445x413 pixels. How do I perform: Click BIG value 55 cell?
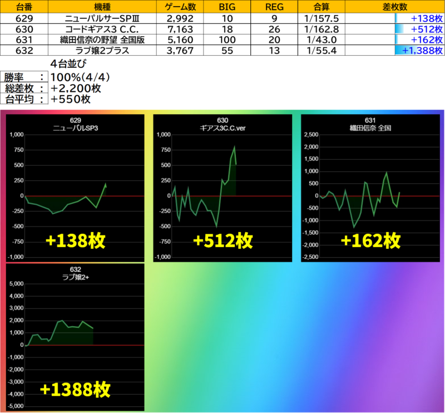[227, 51]
